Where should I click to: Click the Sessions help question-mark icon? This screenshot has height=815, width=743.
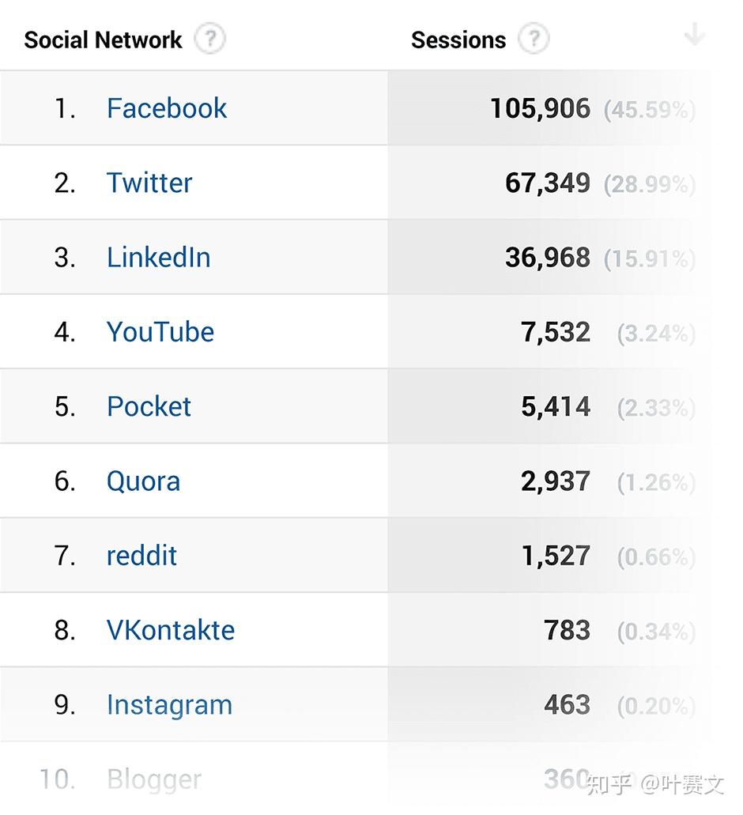[x=534, y=39]
